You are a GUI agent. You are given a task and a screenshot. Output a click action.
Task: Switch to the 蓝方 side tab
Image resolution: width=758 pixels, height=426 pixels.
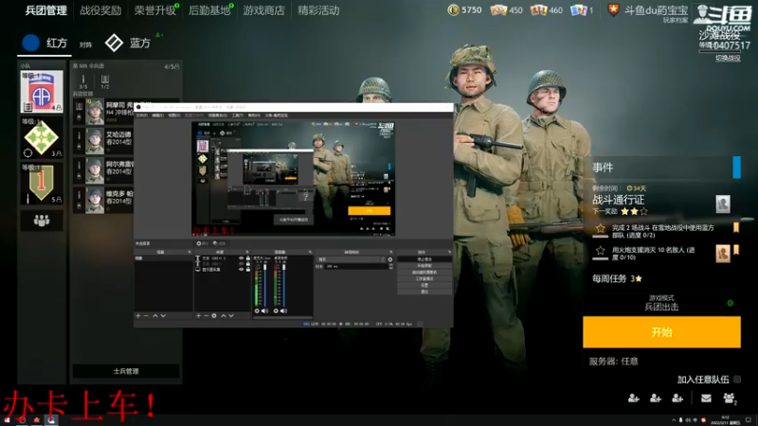[x=128, y=43]
